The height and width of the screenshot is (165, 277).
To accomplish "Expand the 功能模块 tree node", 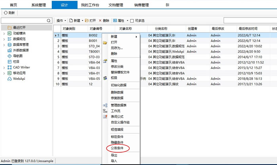I will [4, 34].
